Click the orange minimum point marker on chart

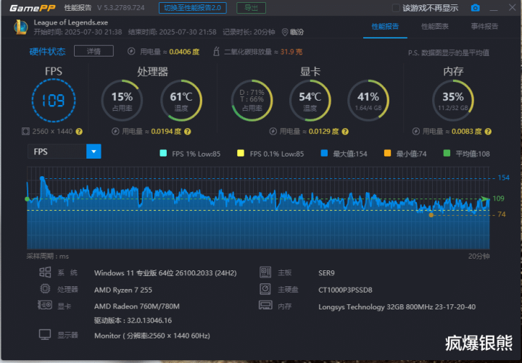tap(431, 215)
